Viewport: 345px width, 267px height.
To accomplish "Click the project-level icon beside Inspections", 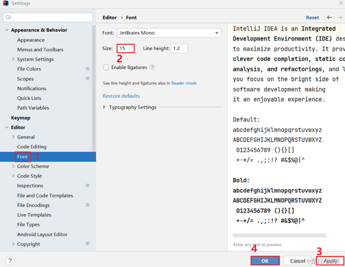I will coord(87,186).
